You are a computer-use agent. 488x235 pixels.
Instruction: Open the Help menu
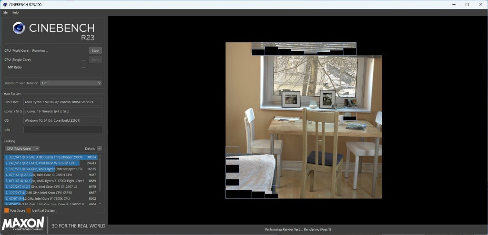(15, 12)
